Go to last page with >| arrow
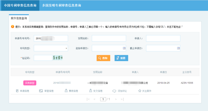Viewport: 208px width, 111px height. [122, 99]
